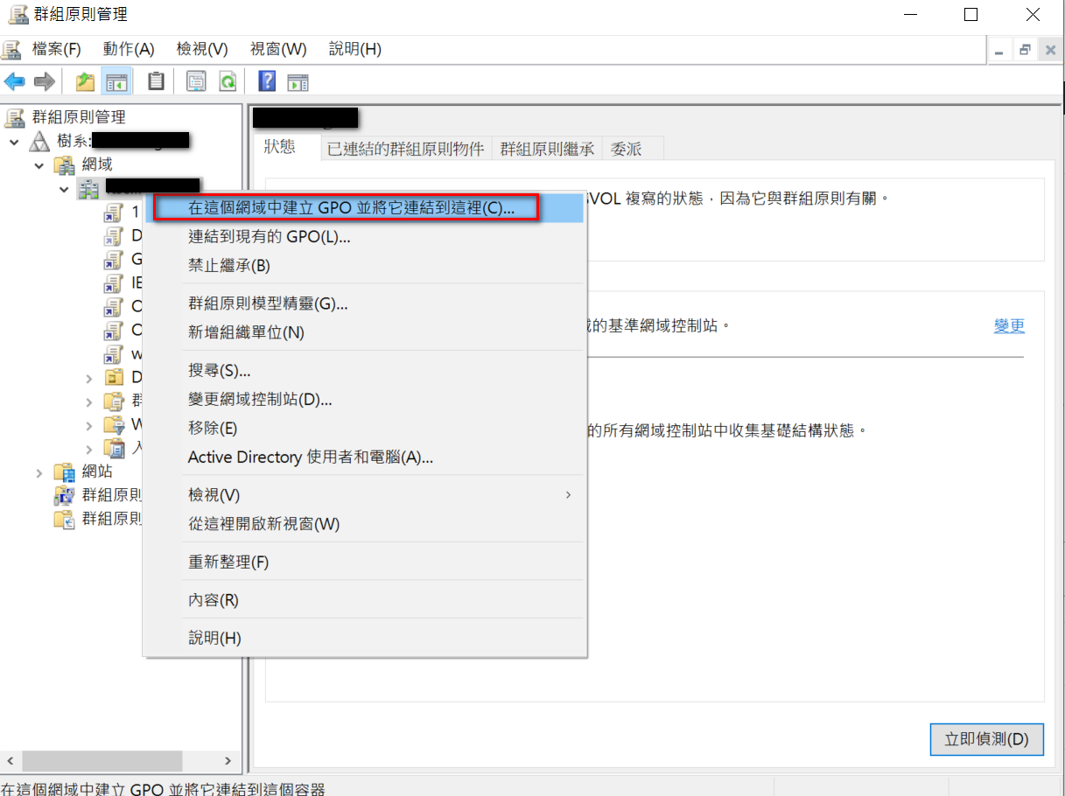This screenshot has height=796, width=1065.
Task: Click the blue Help question mark icon
Action: [x=267, y=82]
